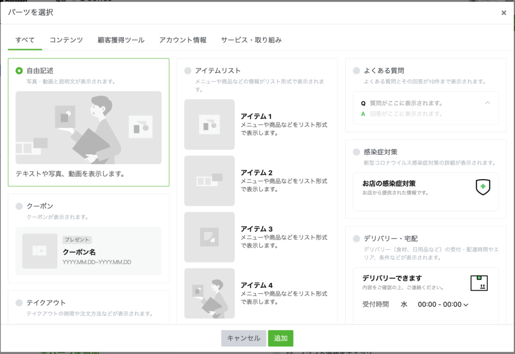The height and width of the screenshot is (354, 515).
Task: Switch to the コンテンツ tab
Action: [66, 40]
